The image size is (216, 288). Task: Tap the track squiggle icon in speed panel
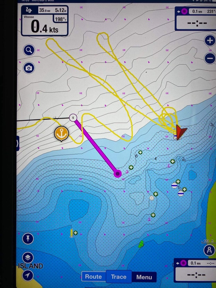[29, 10]
